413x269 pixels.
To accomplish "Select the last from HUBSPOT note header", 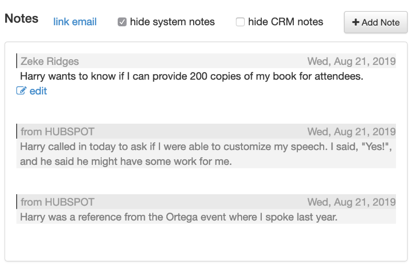I will (x=57, y=202).
